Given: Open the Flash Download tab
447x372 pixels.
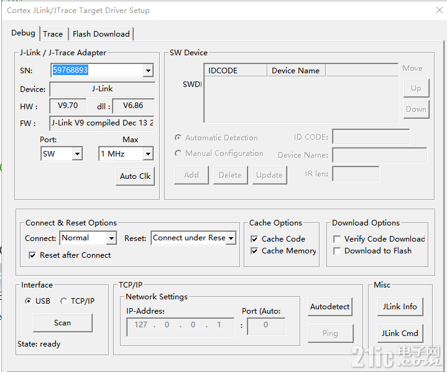Looking at the screenshot, I should click(x=101, y=34).
